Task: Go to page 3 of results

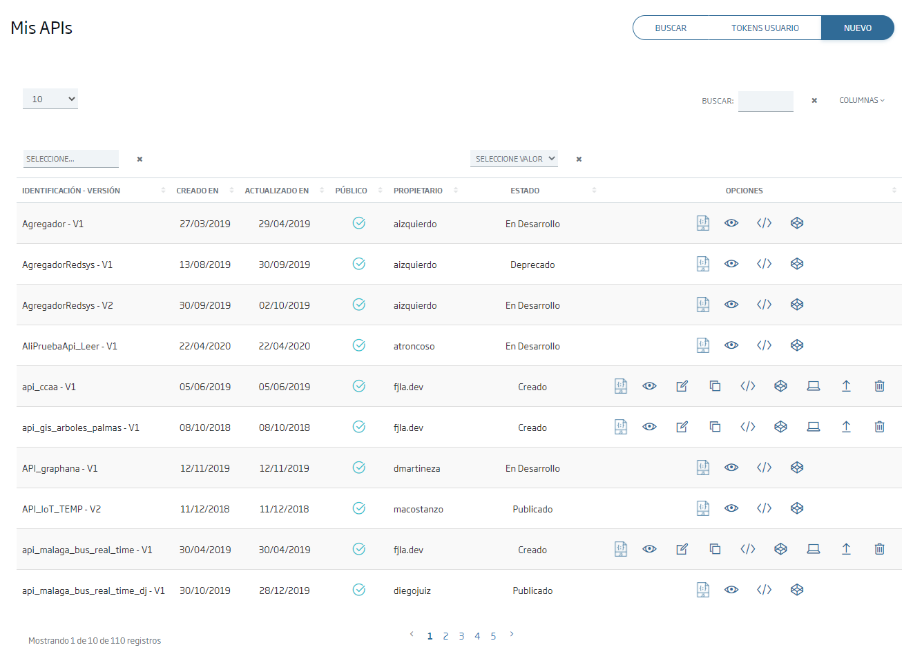Action: pyautogui.click(x=461, y=635)
